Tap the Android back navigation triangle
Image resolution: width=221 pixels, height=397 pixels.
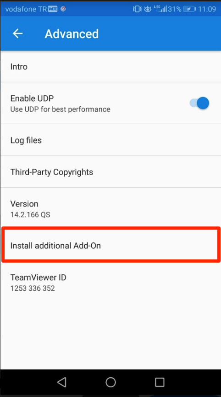point(62,382)
